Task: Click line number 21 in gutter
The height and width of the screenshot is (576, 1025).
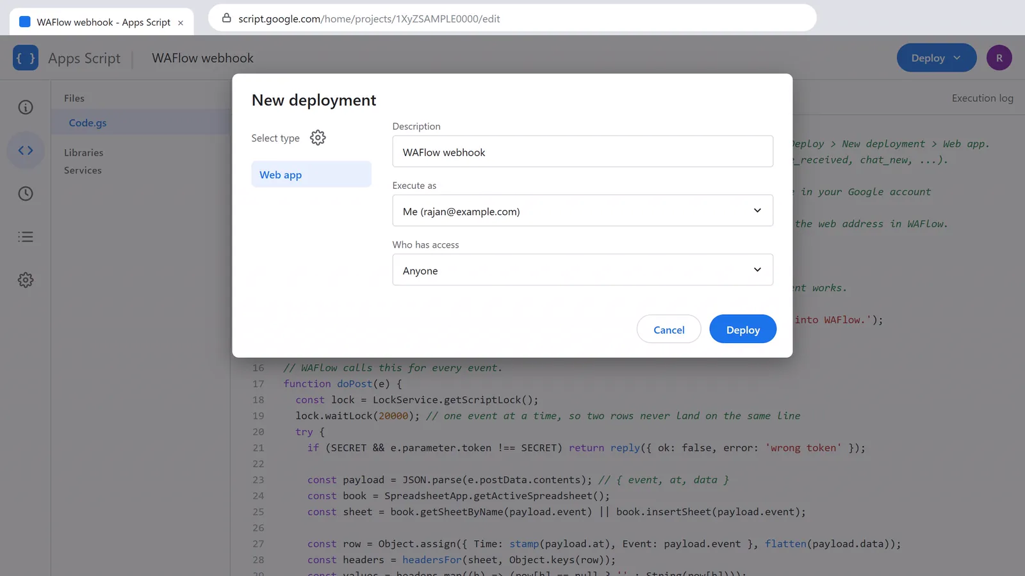Action: tap(258, 448)
